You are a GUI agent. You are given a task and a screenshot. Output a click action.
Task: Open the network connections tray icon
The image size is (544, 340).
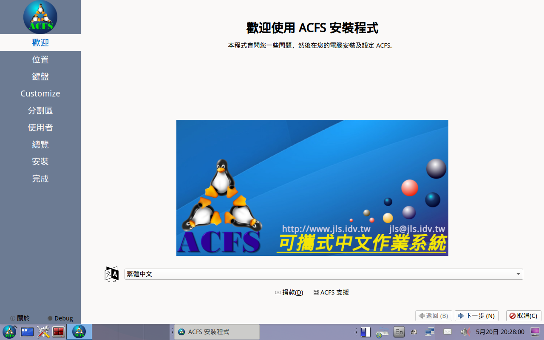[x=430, y=332]
